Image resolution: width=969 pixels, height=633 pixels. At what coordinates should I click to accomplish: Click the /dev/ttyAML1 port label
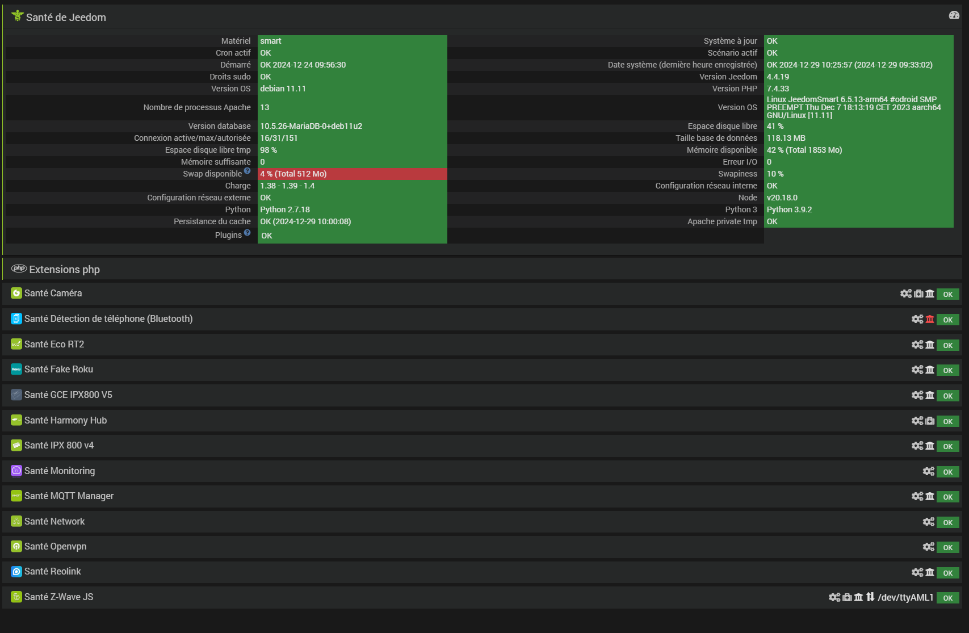click(x=905, y=597)
